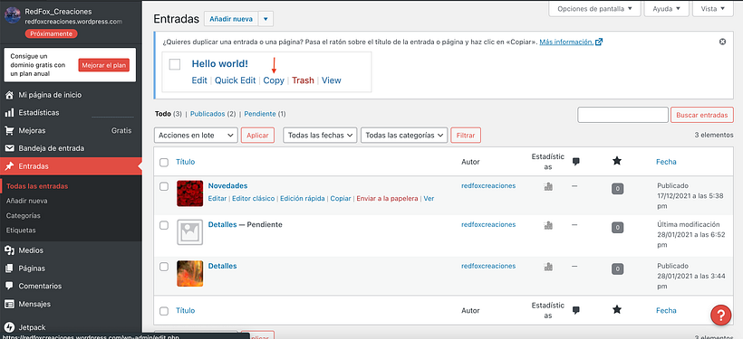Open the Todas las categorías dropdown
The image size is (743, 339).
pyautogui.click(x=404, y=136)
